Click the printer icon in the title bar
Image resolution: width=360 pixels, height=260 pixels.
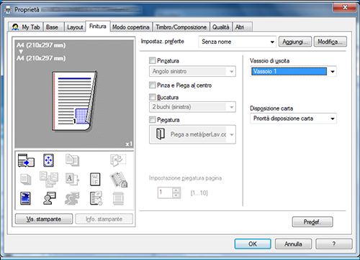(x=8, y=10)
